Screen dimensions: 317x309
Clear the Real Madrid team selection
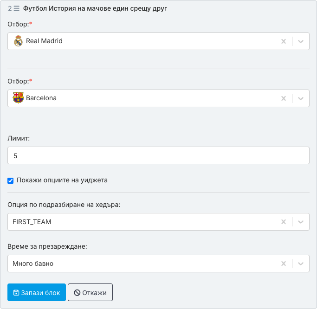pyautogui.click(x=284, y=41)
